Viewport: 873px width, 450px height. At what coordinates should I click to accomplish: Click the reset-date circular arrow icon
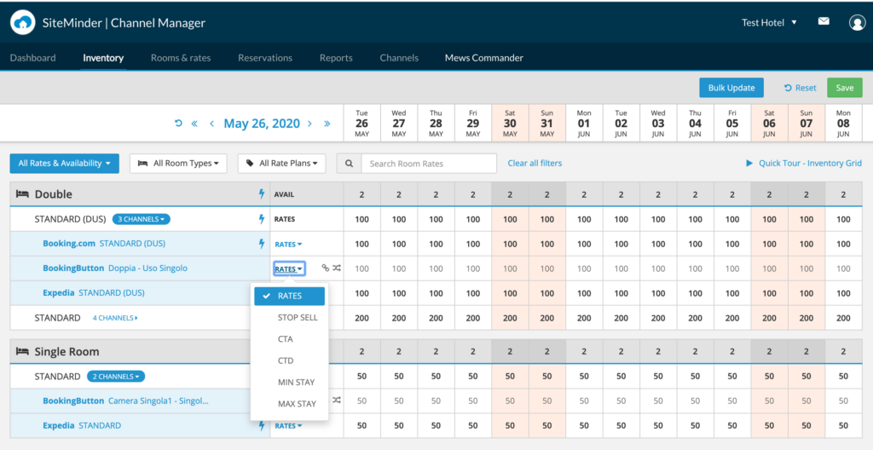pyautogui.click(x=178, y=123)
